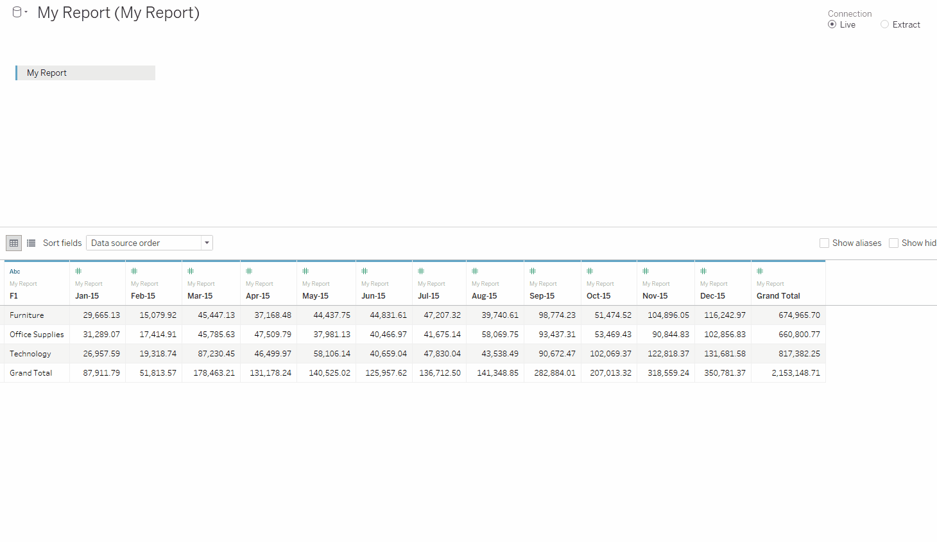Select the Furniture row header cell
Image resolution: width=937 pixels, height=542 pixels.
point(26,315)
